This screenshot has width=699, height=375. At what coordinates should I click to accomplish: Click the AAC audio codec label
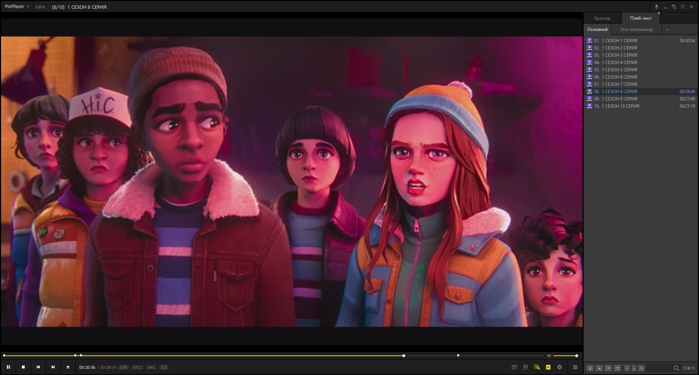pos(151,367)
